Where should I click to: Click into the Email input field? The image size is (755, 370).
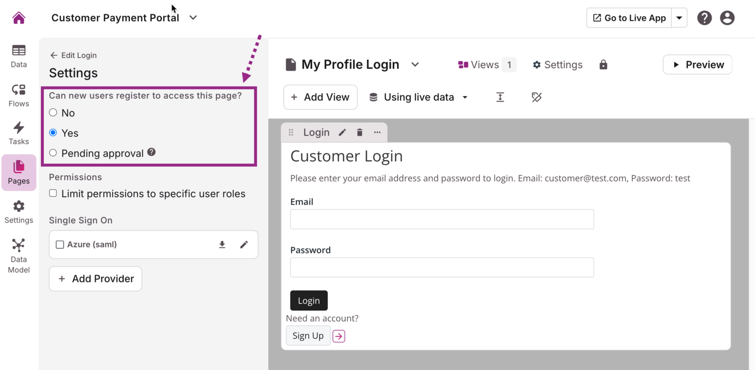pyautogui.click(x=442, y=219)
